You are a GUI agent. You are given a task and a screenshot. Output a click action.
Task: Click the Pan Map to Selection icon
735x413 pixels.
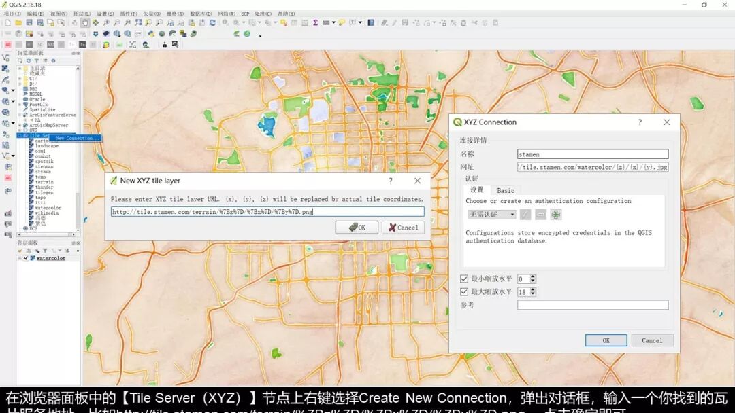click(95, 22)
